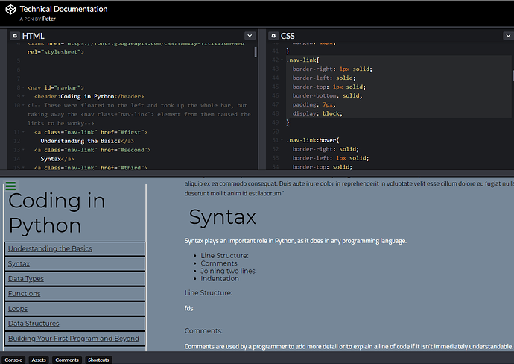The width and height of the screenshot is (514, 364).
Task: Open Building Your First Program and Beyond
Action: pyautogui.click(x=74, y=339)
